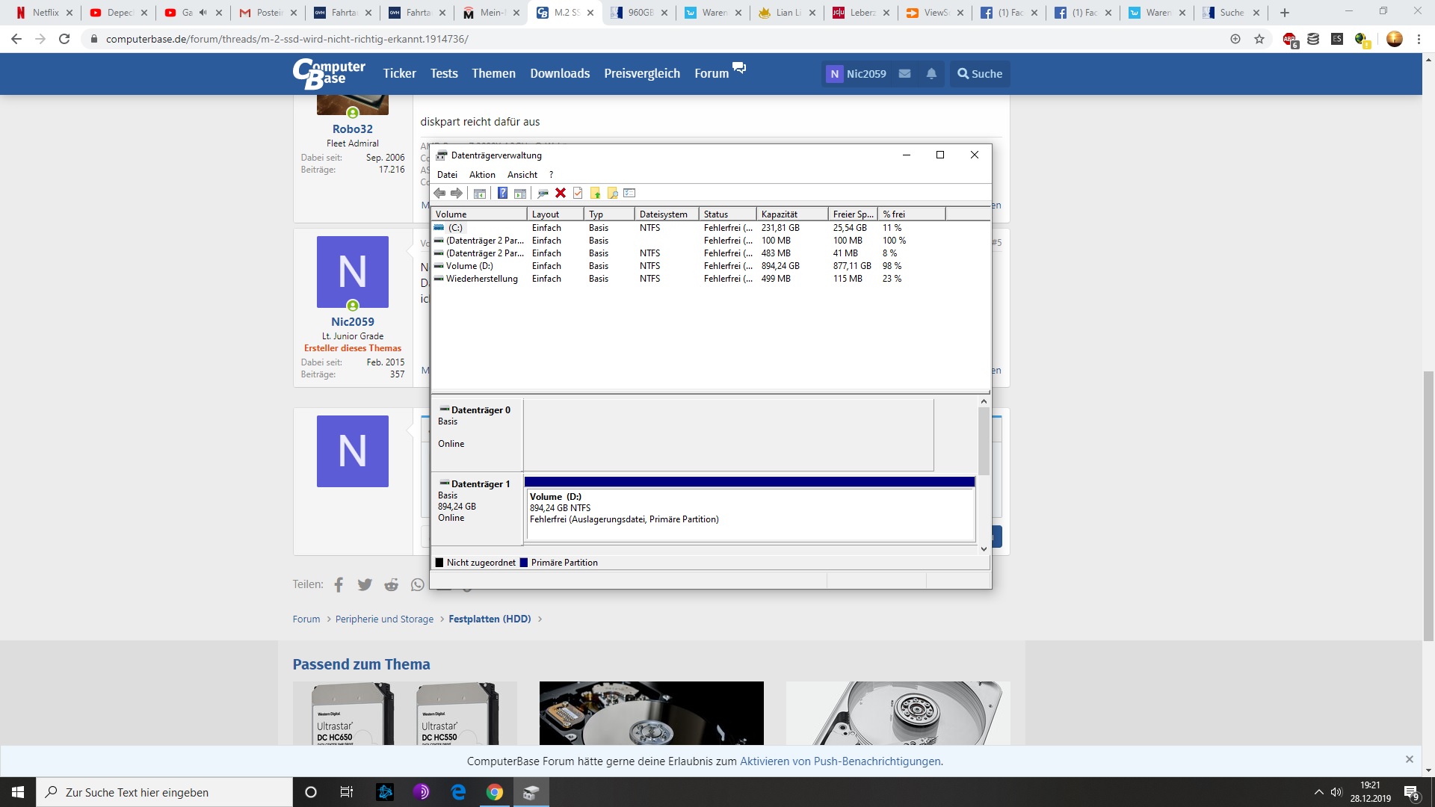Click the folder with green arrow icon

pos(595,194)
